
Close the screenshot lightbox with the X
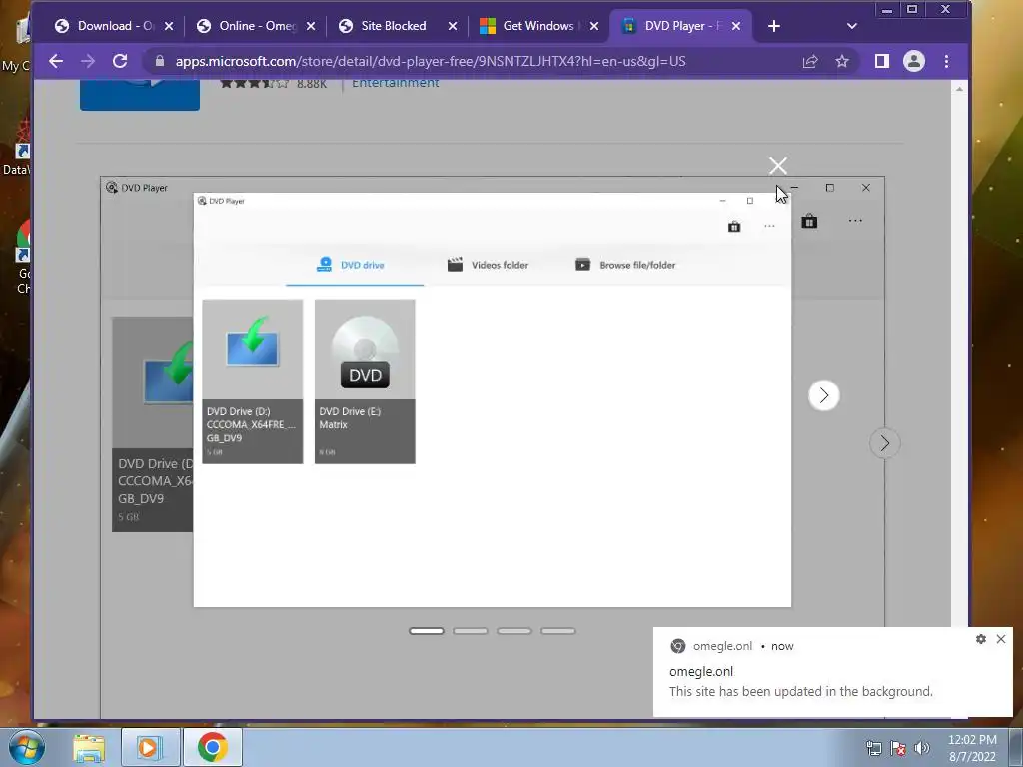point(777,165)
